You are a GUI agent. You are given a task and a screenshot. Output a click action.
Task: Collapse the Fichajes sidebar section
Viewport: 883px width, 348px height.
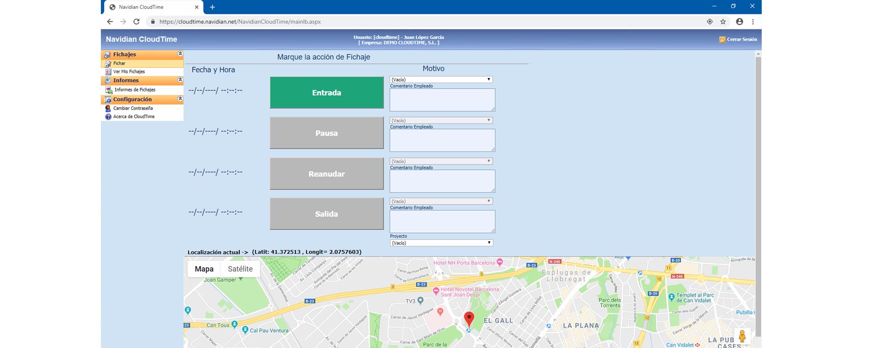tap(180, 54)
